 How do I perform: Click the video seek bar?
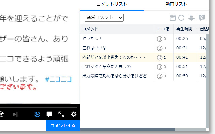click(38, 108)
